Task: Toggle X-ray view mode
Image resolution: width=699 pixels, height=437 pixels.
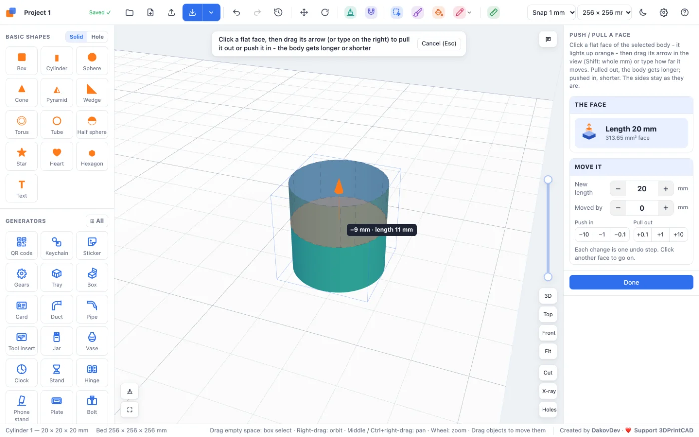Action: pos(548,391)
